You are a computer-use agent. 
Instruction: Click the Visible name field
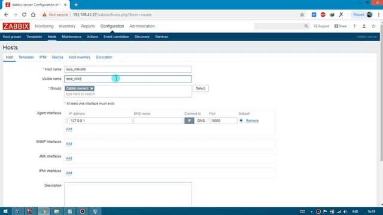coord(128,79)
